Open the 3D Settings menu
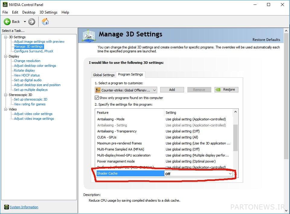The height and width of the screenshot is (214, 290). 48,12
